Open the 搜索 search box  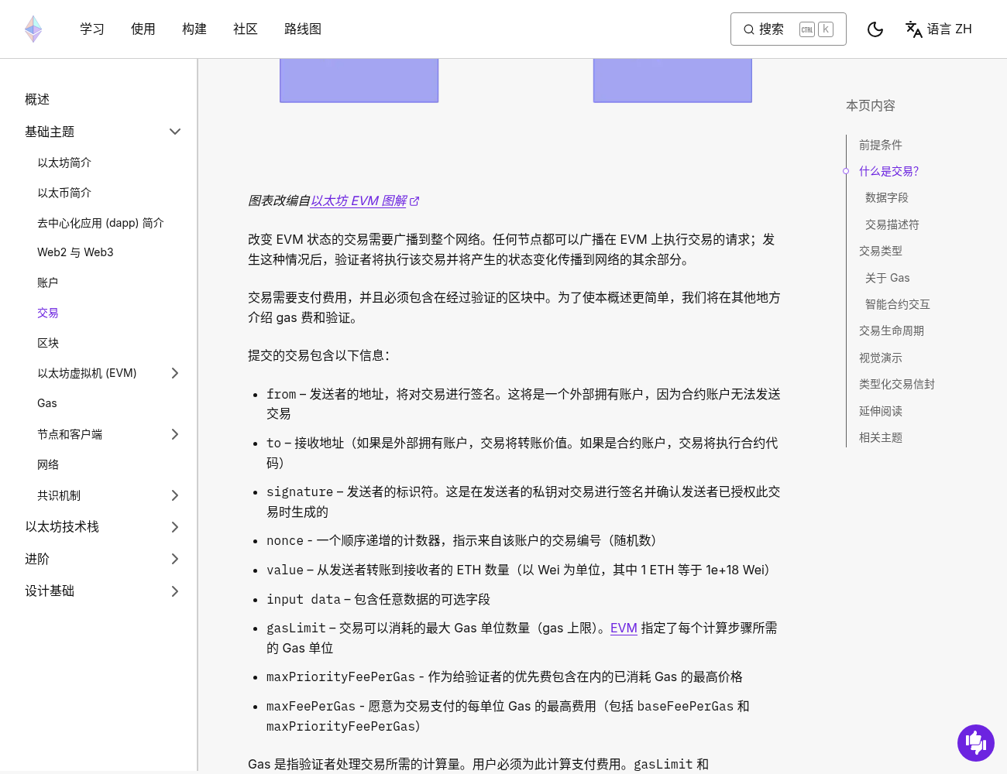[789, 29]
